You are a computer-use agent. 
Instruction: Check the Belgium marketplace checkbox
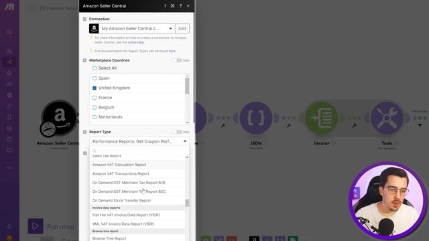[95, 107]
